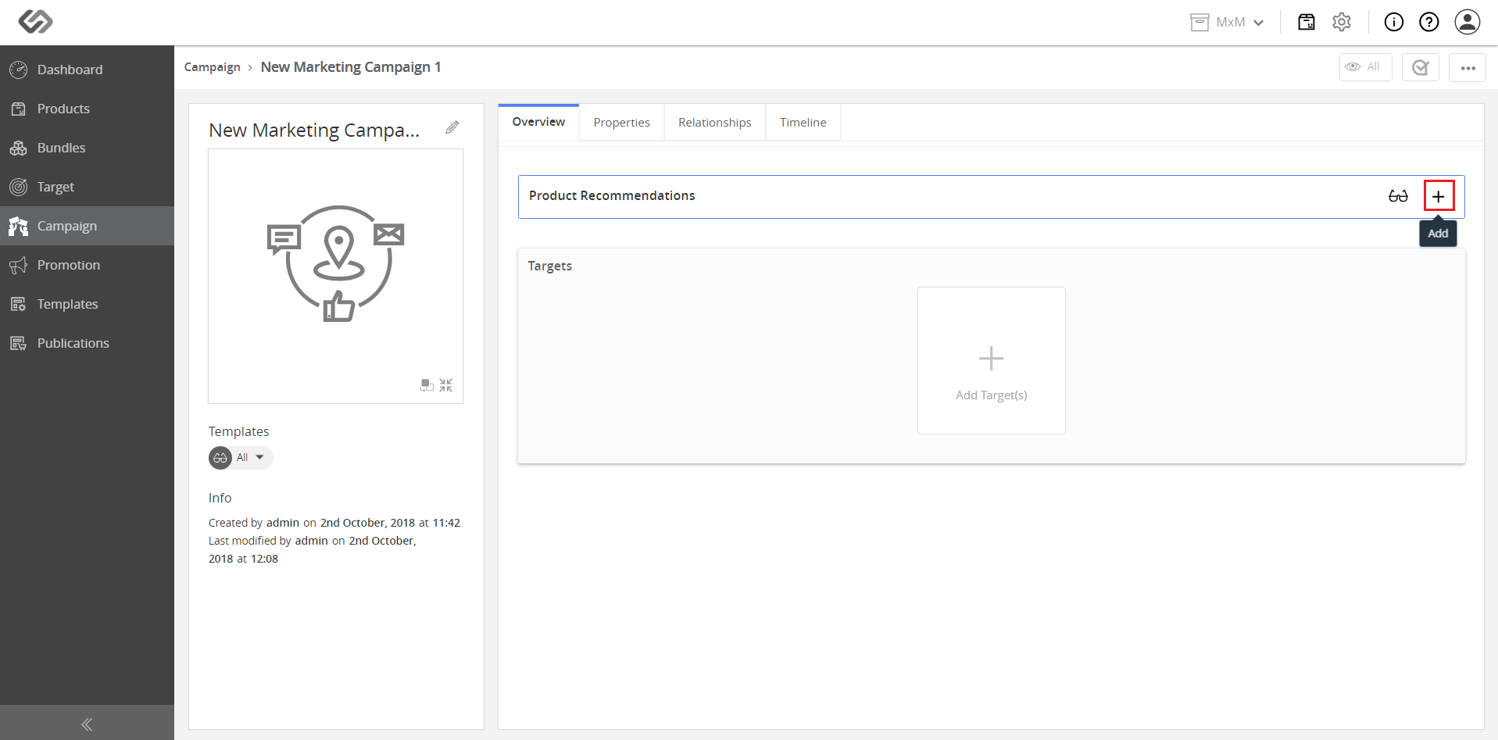
Task: Open the user profile avatar icon
Action: [x=1468, y=22]
